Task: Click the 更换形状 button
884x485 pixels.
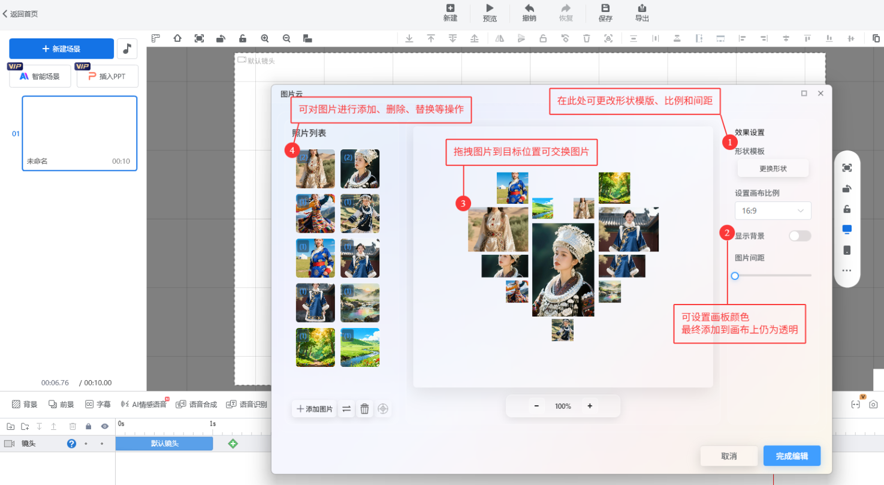Action: [773, 168]
